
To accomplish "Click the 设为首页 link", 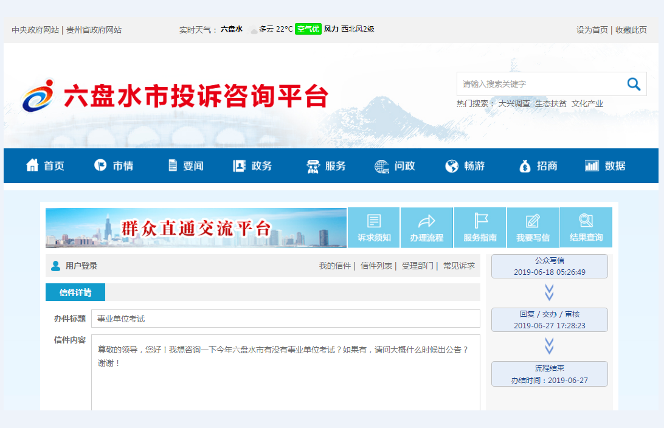I will [x=592, y=30].
